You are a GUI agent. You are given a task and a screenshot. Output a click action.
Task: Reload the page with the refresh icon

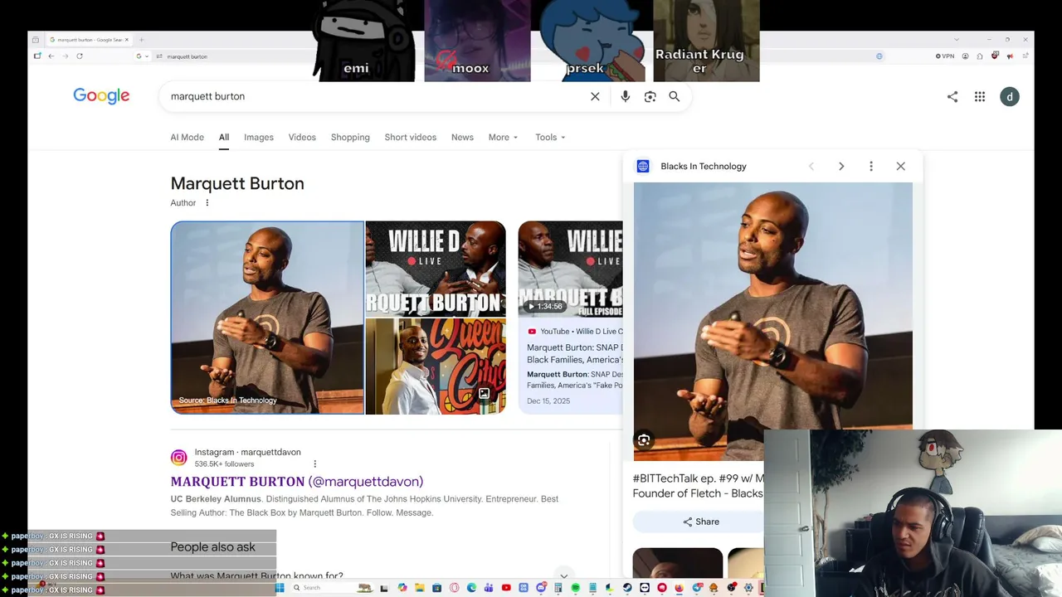pos(80,56)
